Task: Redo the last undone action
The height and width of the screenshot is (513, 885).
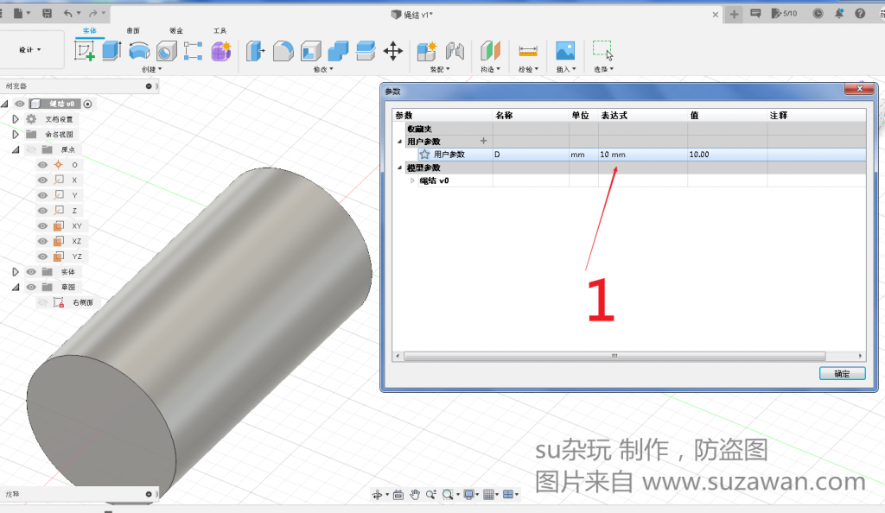Action: [x=93, y=14]
